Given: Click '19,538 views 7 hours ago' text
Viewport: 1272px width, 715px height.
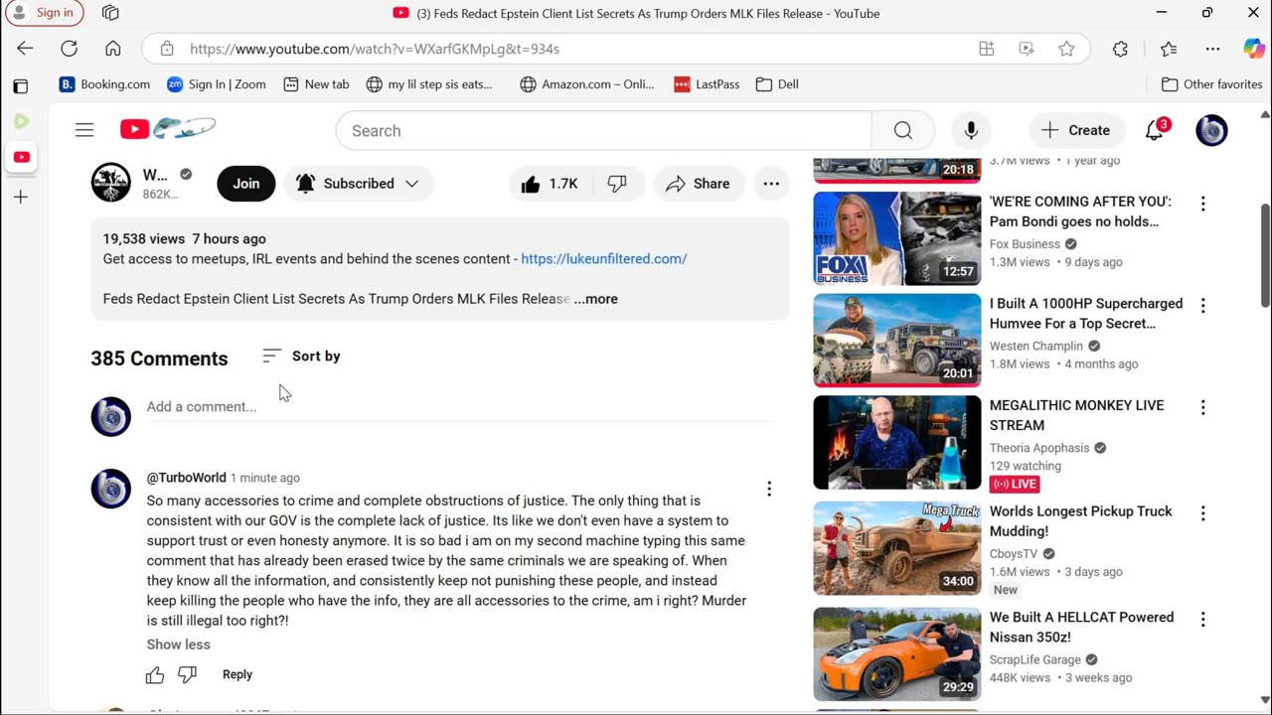Looking at the screenshot, I should (185, 239).
